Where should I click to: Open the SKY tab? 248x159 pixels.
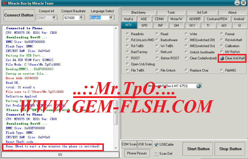[192, 25]
